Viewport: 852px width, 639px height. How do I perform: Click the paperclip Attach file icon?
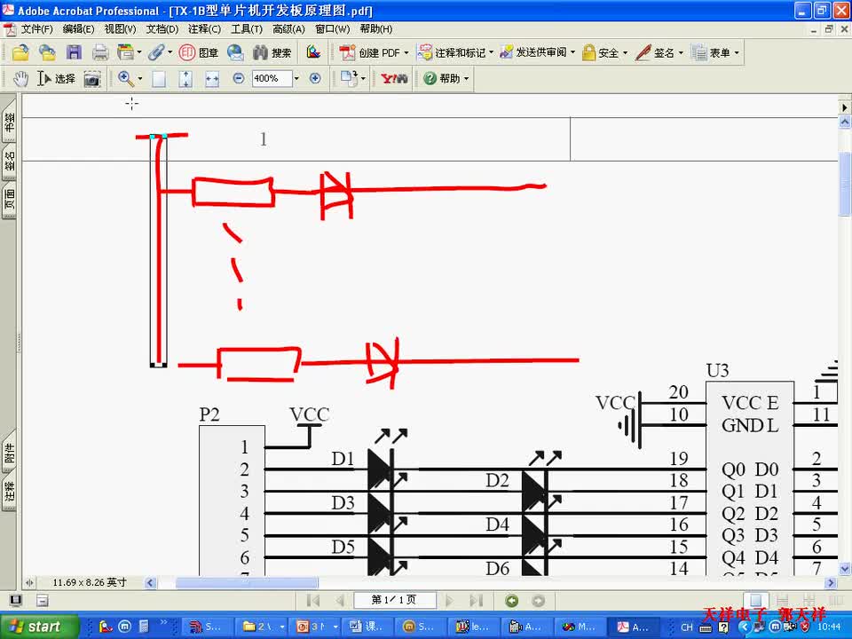pos(156,52)
